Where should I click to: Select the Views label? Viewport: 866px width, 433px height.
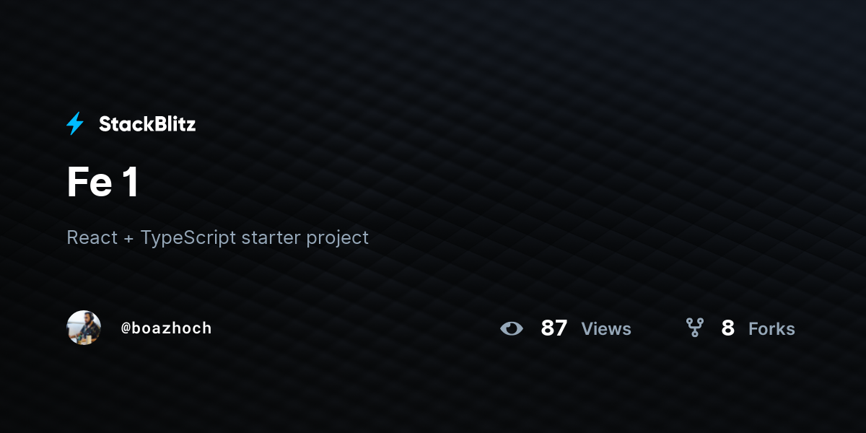point(606,329)
